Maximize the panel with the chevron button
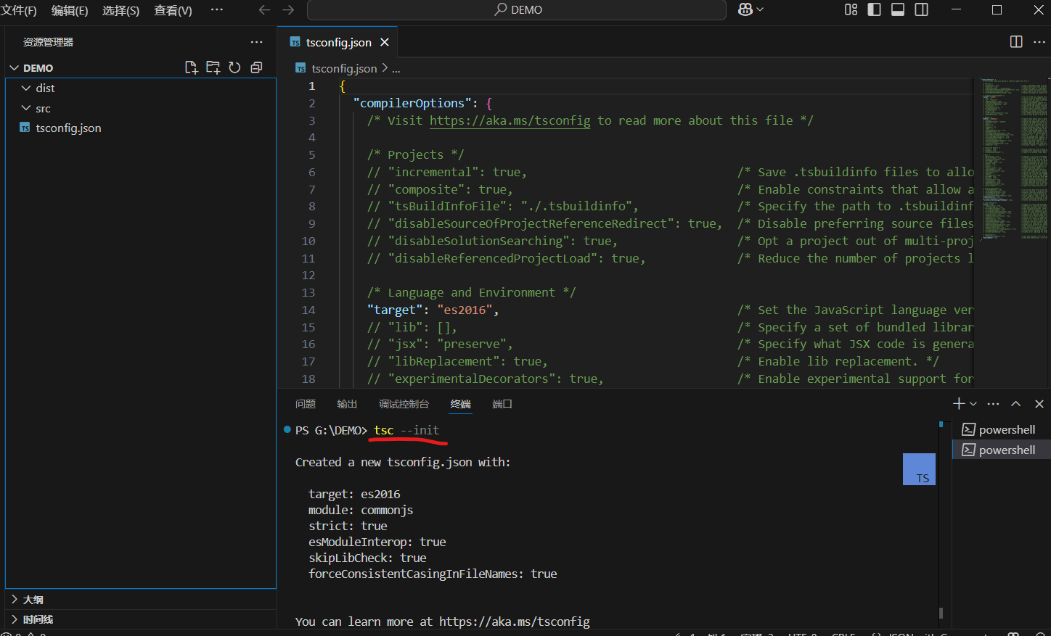Image resolution: width=1051 pixels, height=636 pixels. pos(1015,403)
